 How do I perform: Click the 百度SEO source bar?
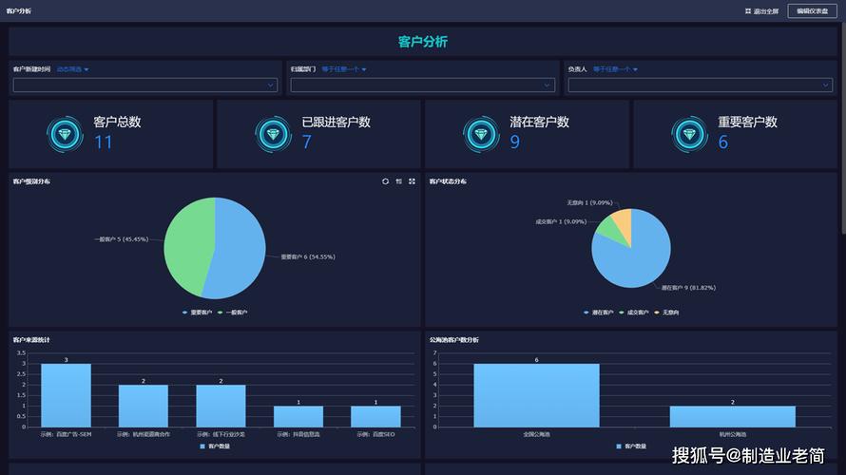coord(375,416)
